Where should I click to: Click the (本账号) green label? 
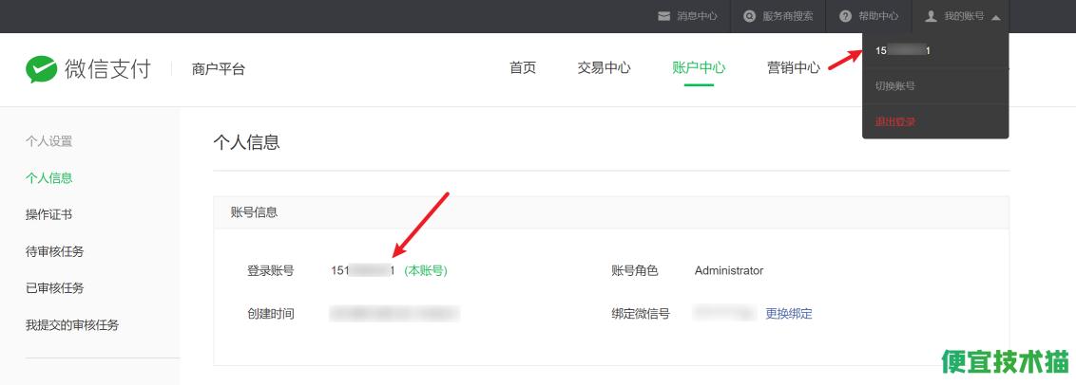[426, 270]
